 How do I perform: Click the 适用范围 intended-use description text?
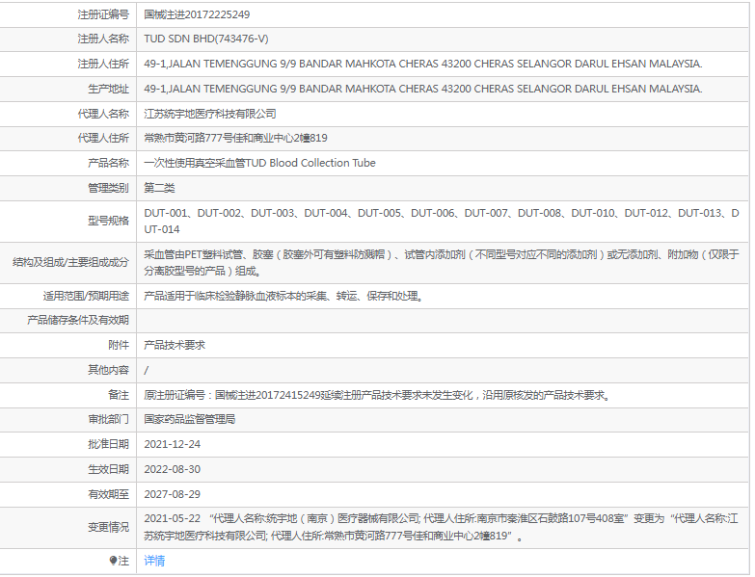click(x=283, y=296)
